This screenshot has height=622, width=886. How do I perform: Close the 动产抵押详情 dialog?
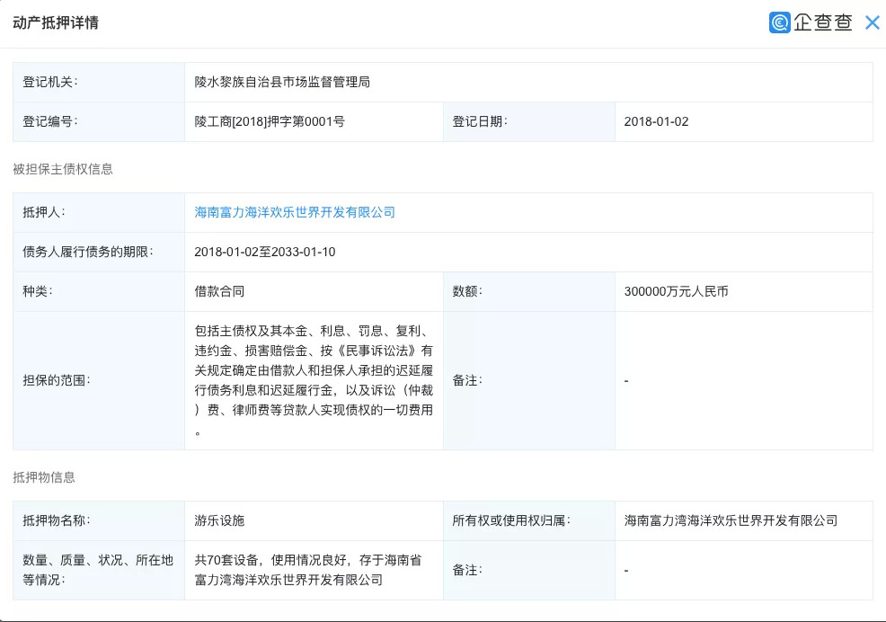(873, 22)
